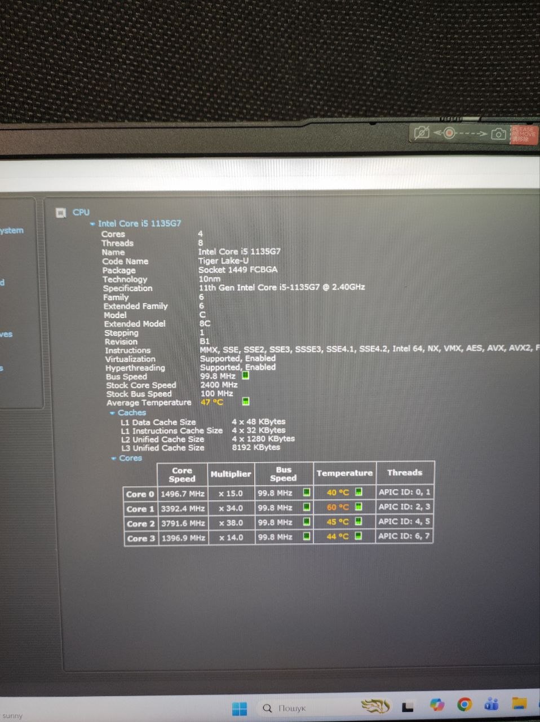Click the 40 °C temperature value

coord(338,492)
